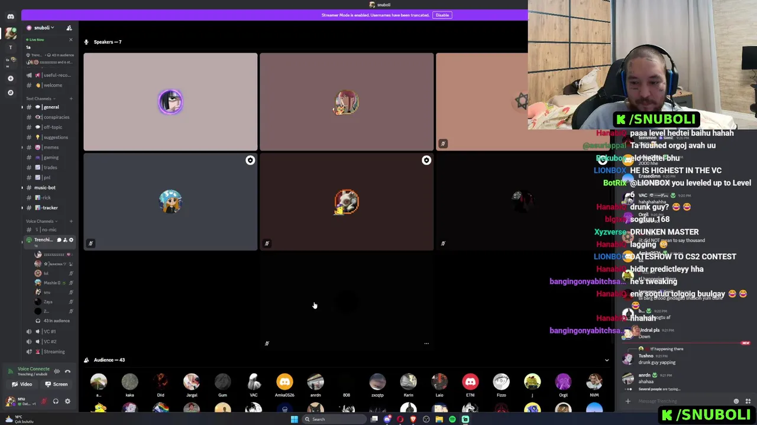This screenshot has width=757, height=425.
Task: Click audience member kaka avatar
Action: (130, 382)
